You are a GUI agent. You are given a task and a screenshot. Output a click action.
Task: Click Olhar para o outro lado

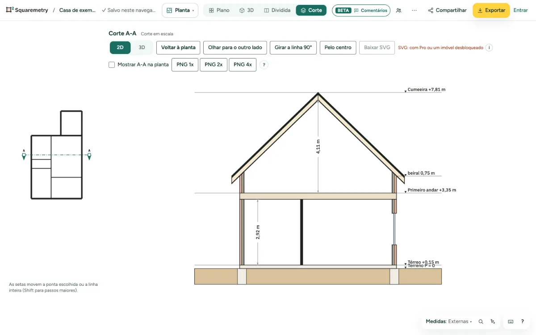235,48
